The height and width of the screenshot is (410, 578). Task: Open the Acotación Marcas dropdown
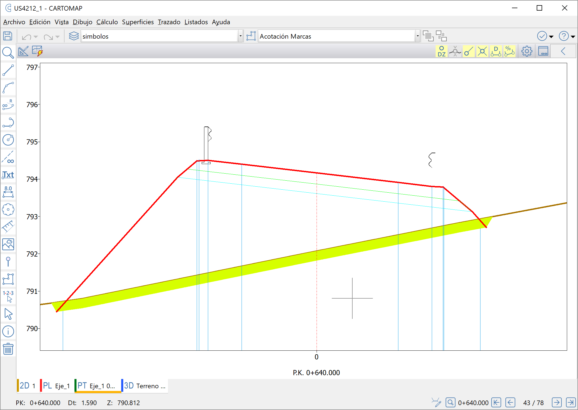point(418,36)
